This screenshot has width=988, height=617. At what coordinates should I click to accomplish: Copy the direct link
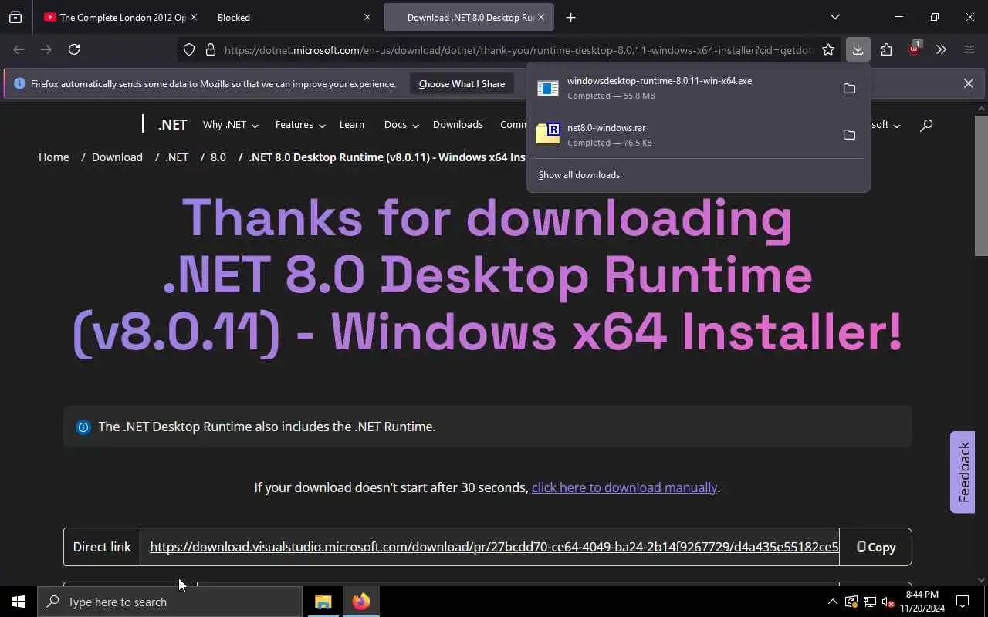click(x=876, y=547)
